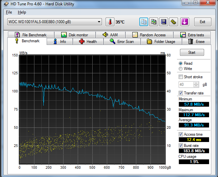Click the Exit button
The image size is (218, 177).
coord(202,22)
